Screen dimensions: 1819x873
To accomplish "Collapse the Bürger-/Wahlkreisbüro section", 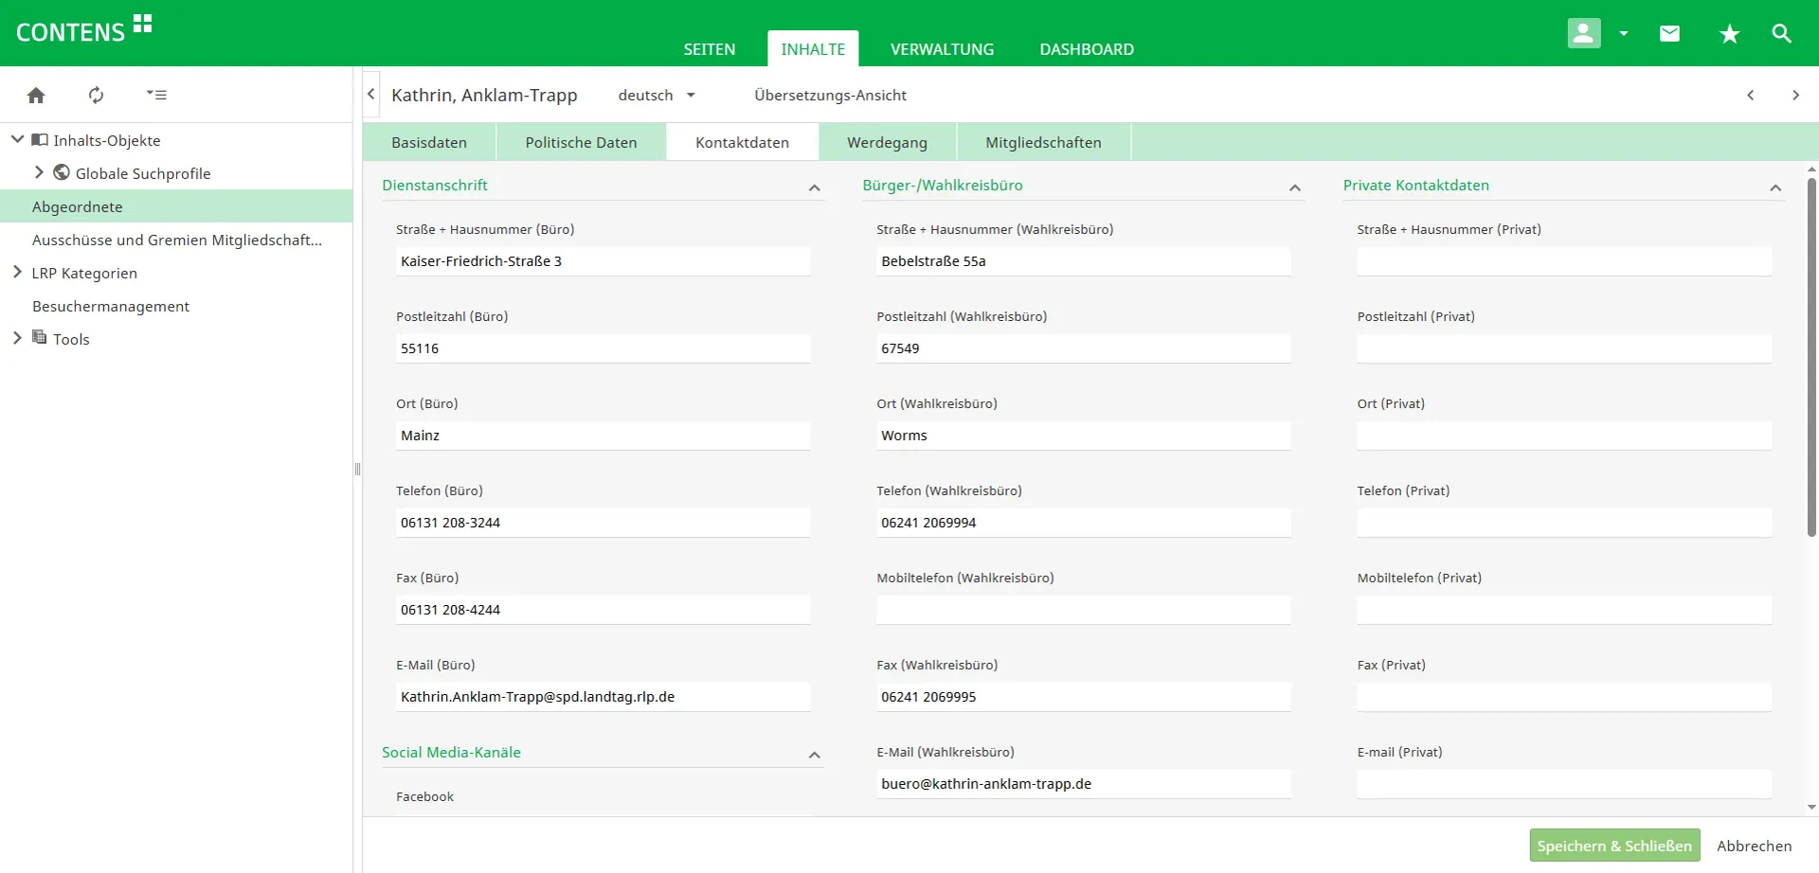I will 1294,188.
